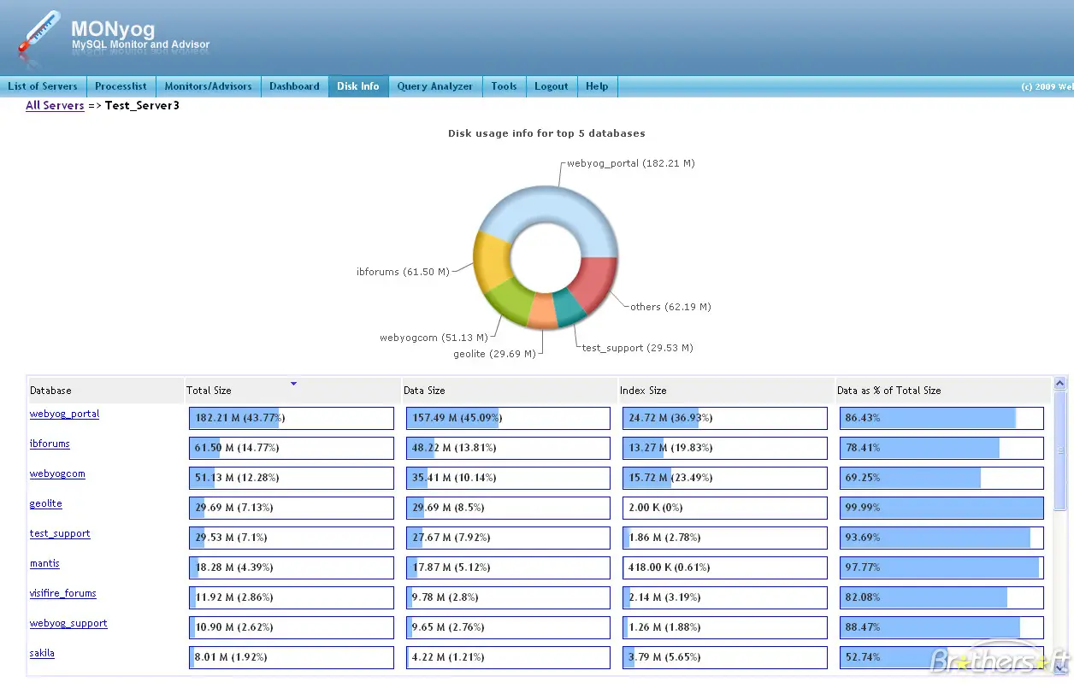
Task: Click the 15.72 M (23.49%) index size cell
Action: point(725,478)
